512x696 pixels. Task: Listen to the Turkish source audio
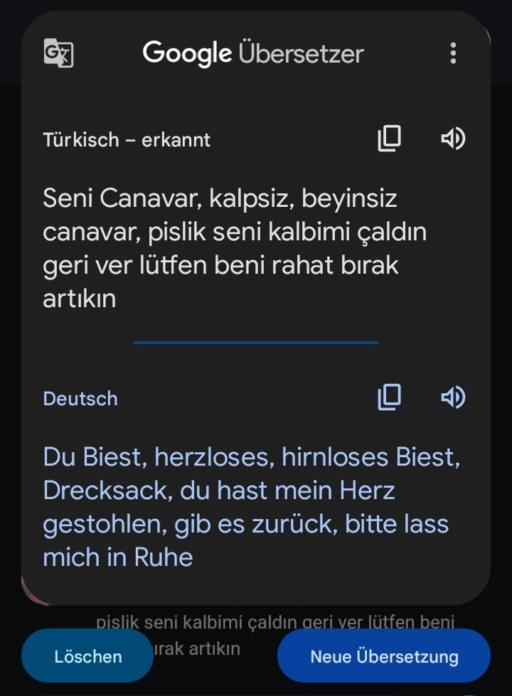[x=453, y=139]
